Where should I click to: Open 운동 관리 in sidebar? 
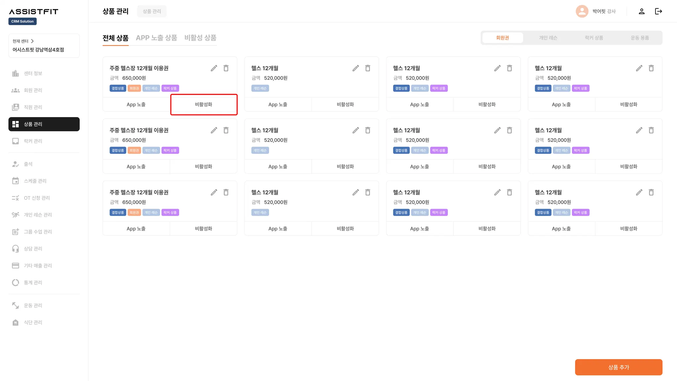tap(33, 305)
